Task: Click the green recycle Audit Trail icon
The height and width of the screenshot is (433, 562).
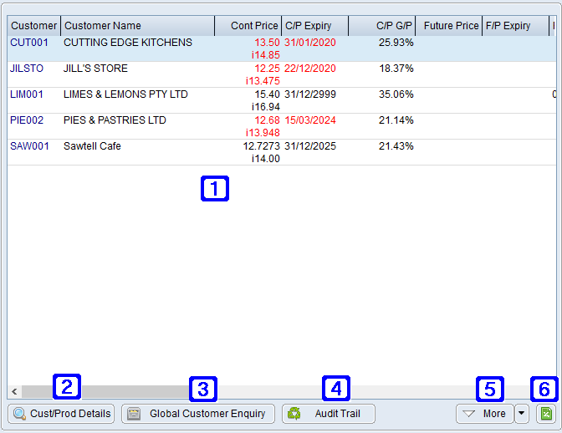Action: click(x=294, y=414)
